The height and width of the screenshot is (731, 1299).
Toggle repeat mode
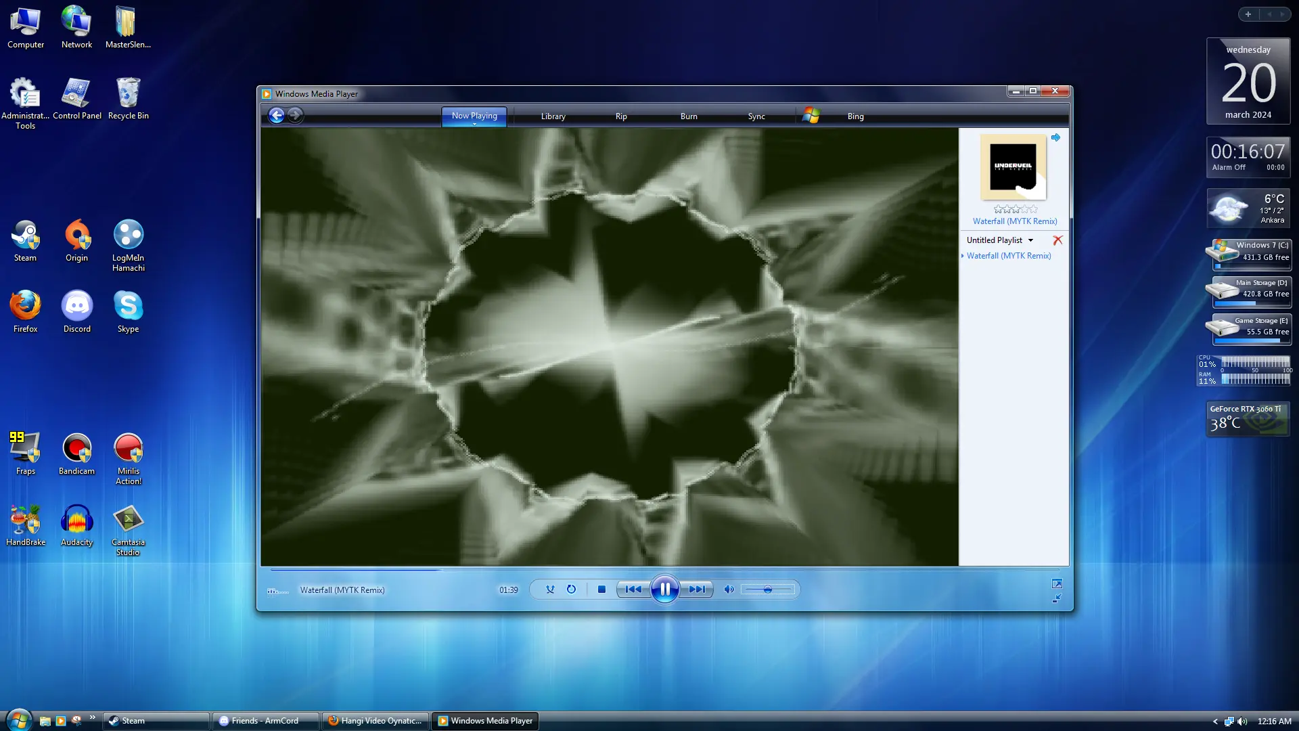(571, 590)
